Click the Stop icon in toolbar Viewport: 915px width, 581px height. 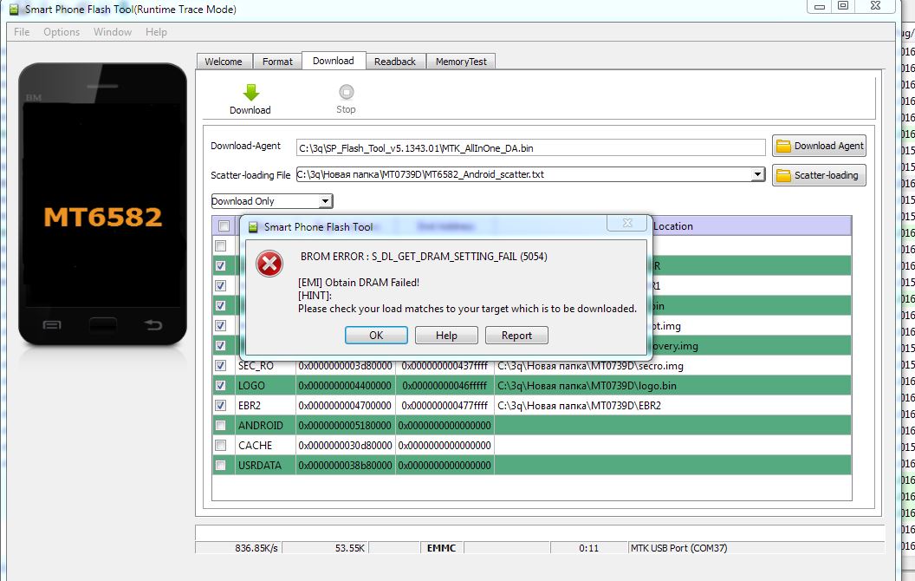coord(346,92)
